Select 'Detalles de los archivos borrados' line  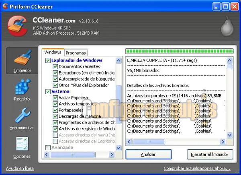[158, 86]
